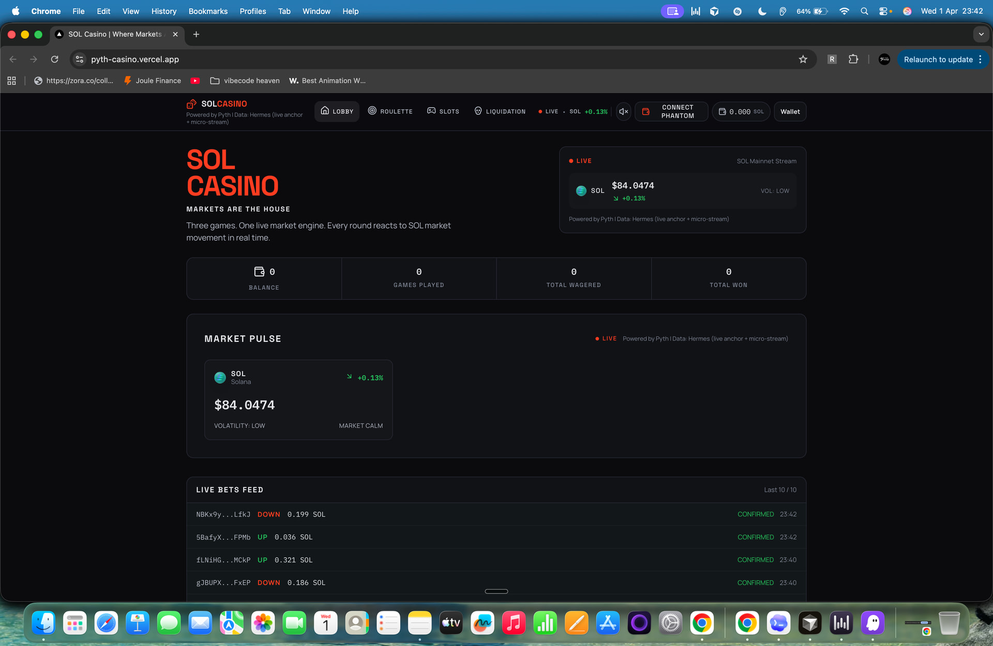Open the Profiles menu

pos(252,11)
